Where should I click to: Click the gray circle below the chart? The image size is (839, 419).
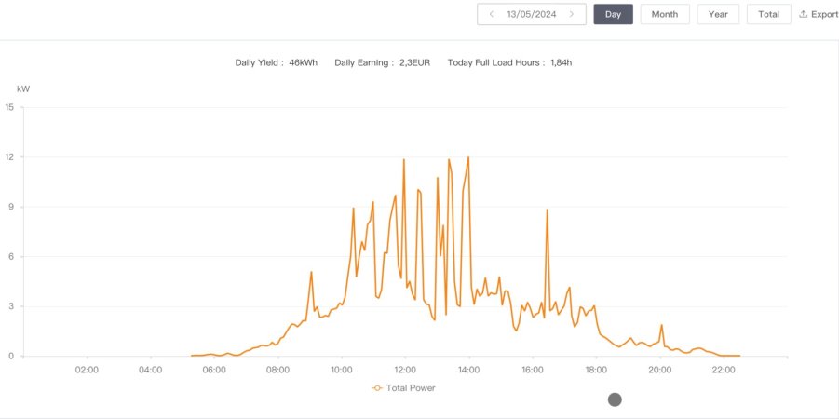click(x=615, y=399)
